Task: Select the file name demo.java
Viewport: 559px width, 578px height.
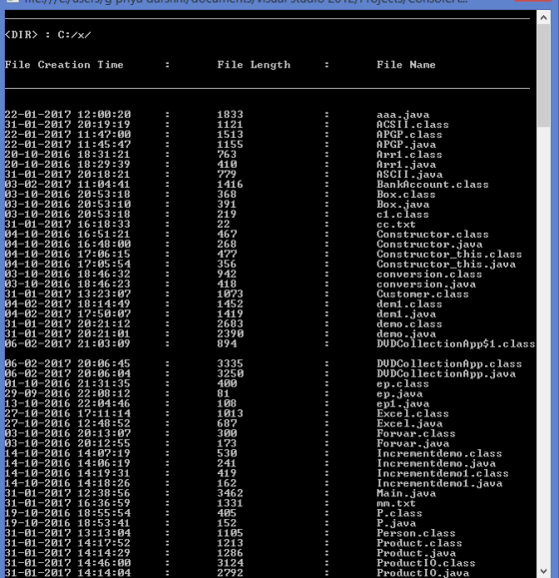Action: (x=406, y=333)
